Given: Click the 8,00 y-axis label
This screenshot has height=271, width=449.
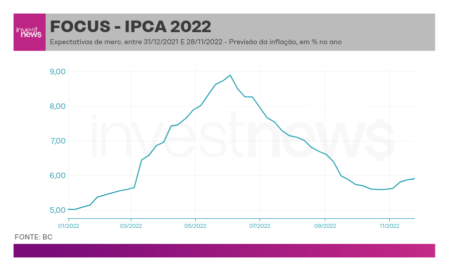Looking at the screenshot, I should pos(58,106).
